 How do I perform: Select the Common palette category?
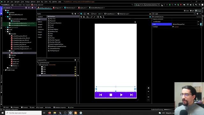[x=40, y=17]
